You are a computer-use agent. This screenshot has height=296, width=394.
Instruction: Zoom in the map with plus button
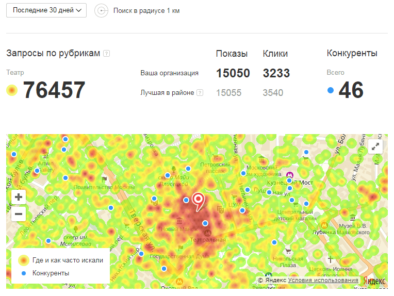(19, 197)
